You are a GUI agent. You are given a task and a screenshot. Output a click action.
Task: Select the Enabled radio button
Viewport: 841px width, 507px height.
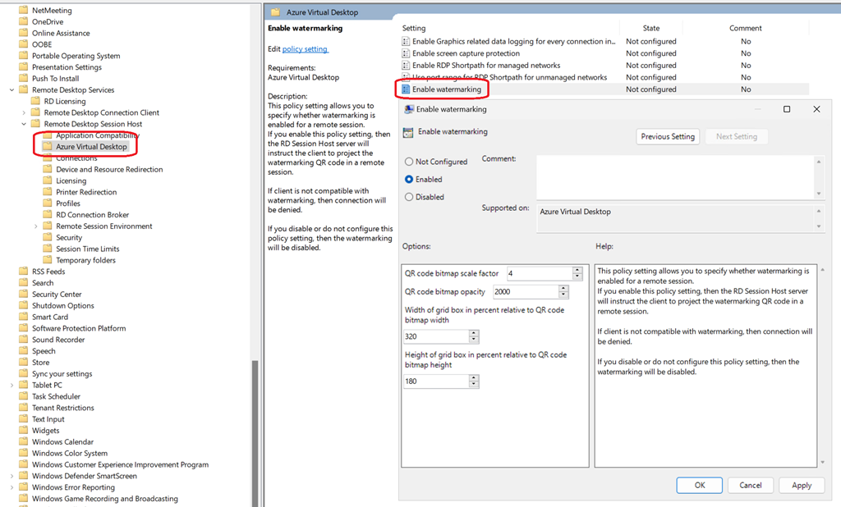pos(409,179)
